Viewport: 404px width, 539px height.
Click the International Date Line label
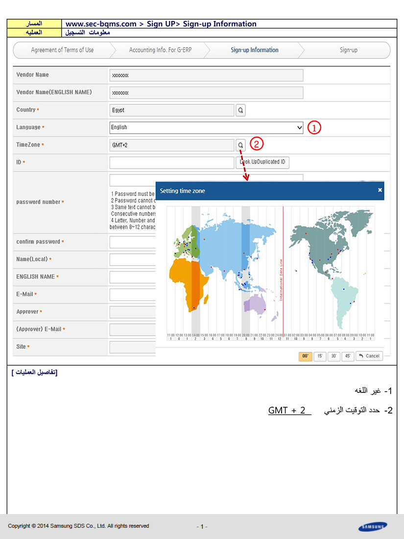[281, 280]
